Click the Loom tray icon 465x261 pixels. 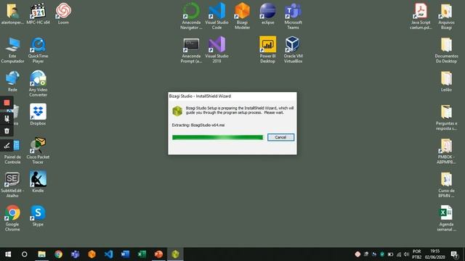pyautogui.click(x=357, y=254)
